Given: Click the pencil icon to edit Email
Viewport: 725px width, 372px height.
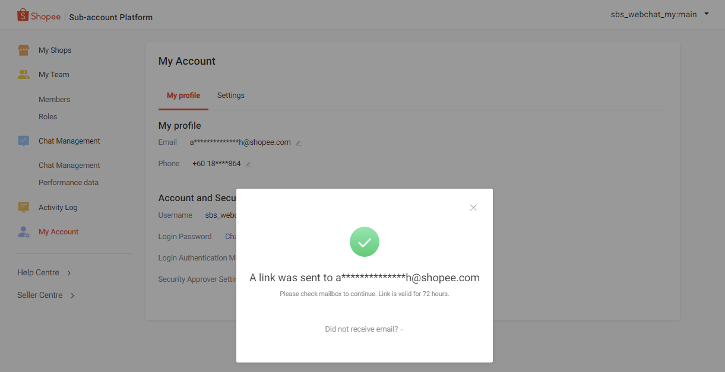Looking at the screenshot, I should [298, 142].
